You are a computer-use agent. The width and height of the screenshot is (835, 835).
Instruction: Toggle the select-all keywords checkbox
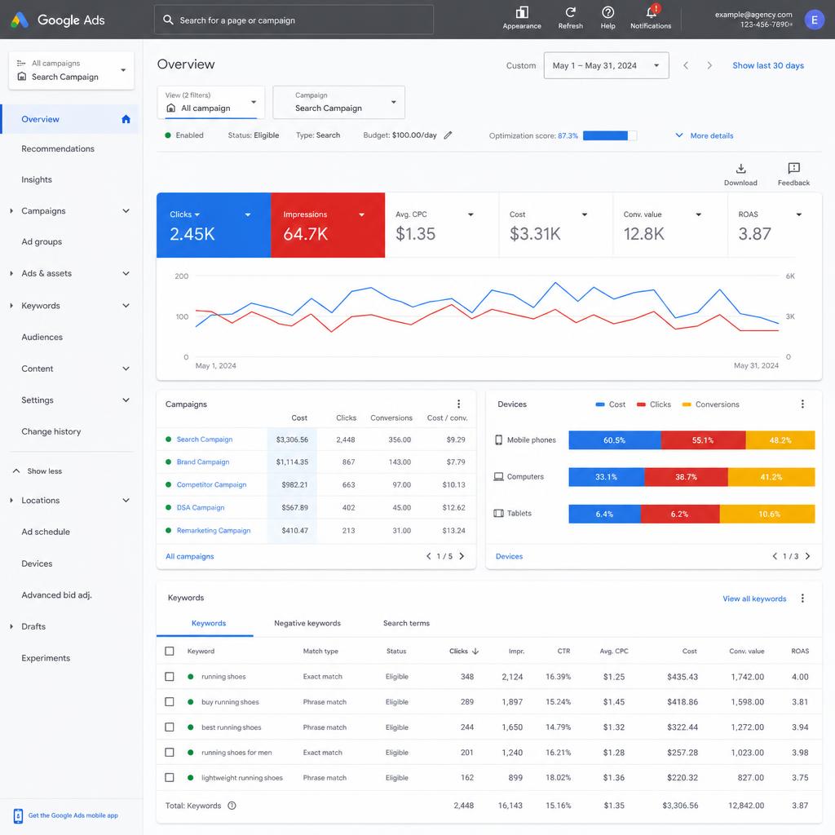click(170, 652)
